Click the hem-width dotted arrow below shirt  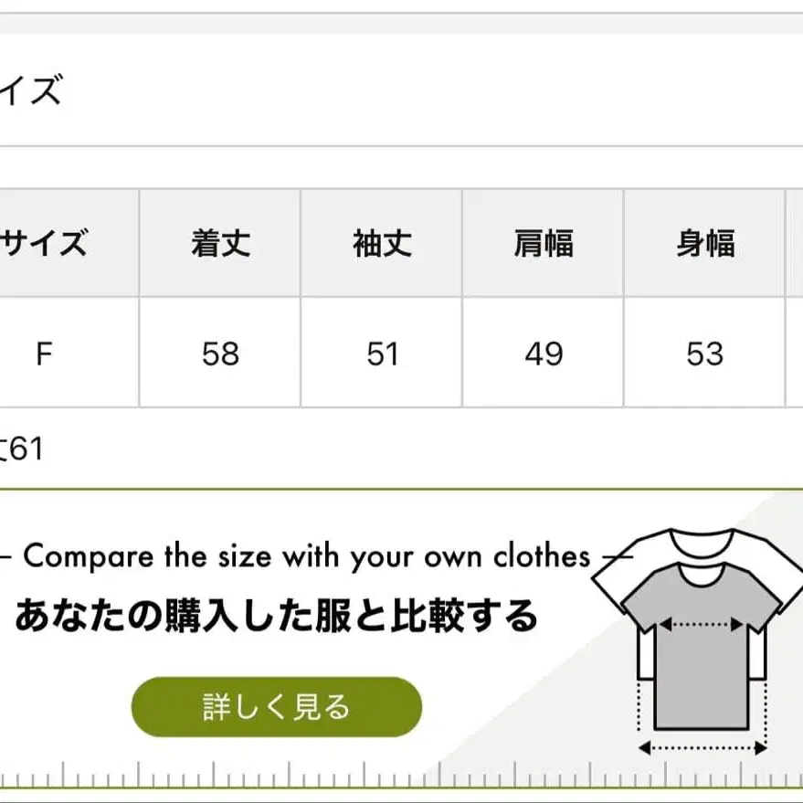coord(702,747)
